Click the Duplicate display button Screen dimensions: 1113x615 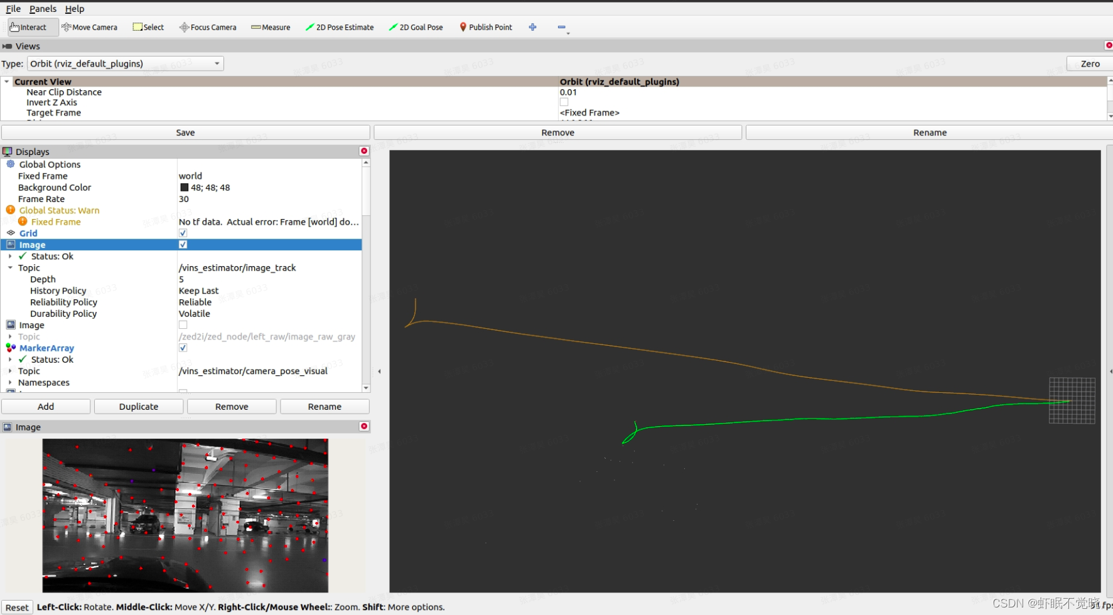139,407
